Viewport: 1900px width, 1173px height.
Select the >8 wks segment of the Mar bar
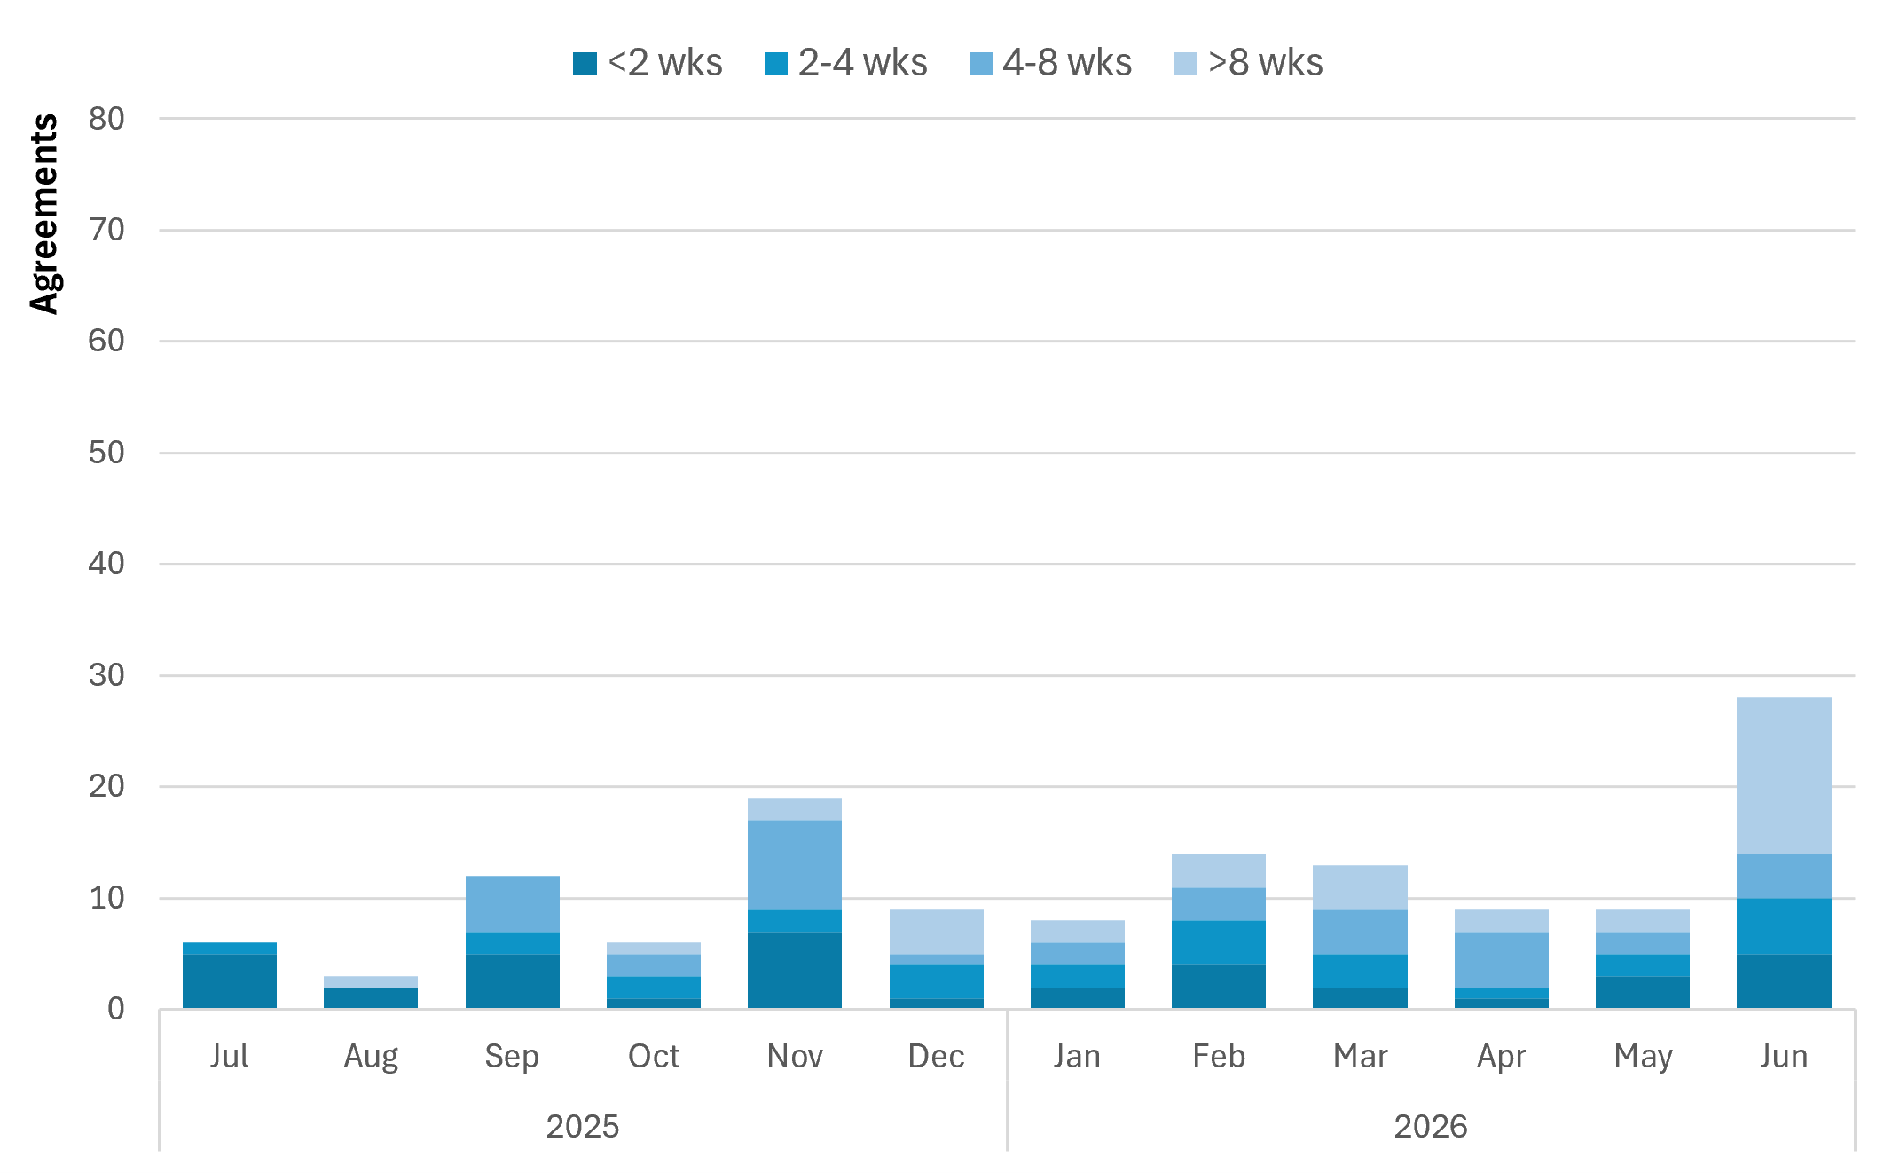click(x=1361, y=888)
